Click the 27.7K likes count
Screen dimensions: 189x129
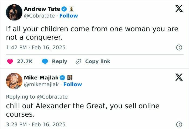pyautogui.click(x=25, y=61)
